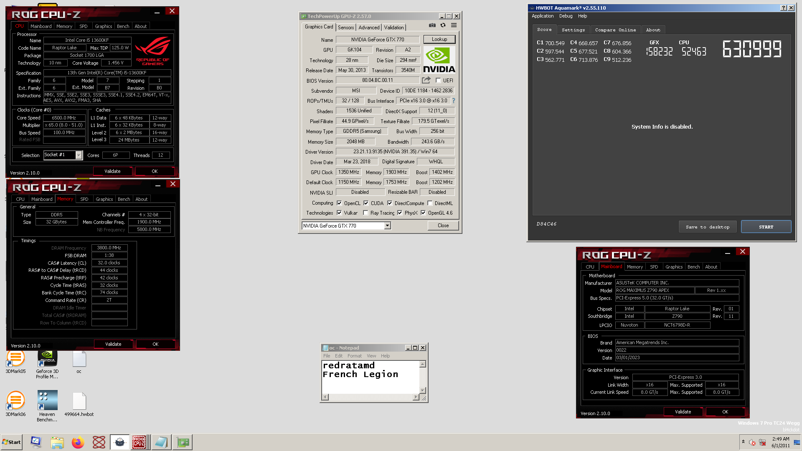Open the Application menu in Aquamark
802x451 pixels.
tap(543, 16)
